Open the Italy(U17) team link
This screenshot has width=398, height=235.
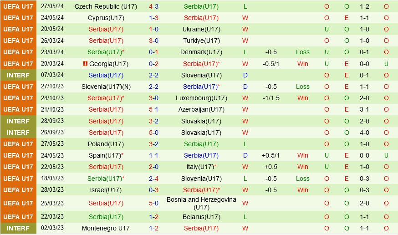tap(199, 167)
